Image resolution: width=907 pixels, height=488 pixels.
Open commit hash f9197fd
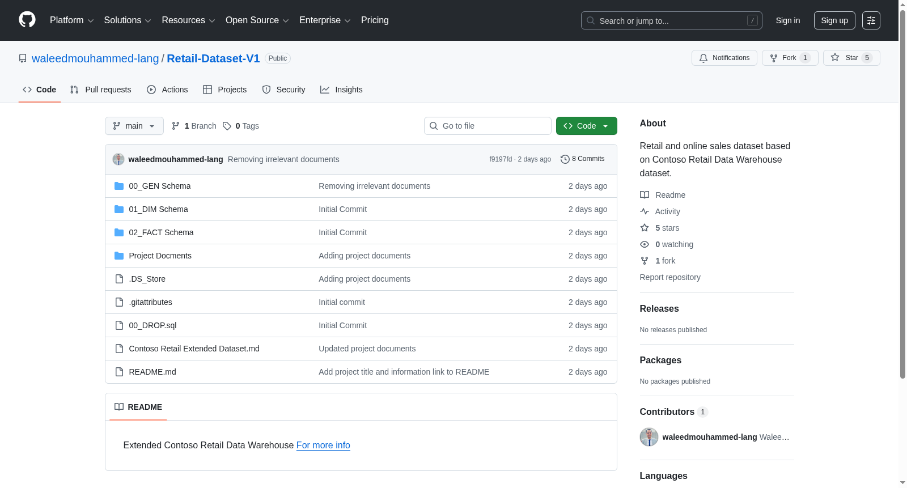[501, 159]
